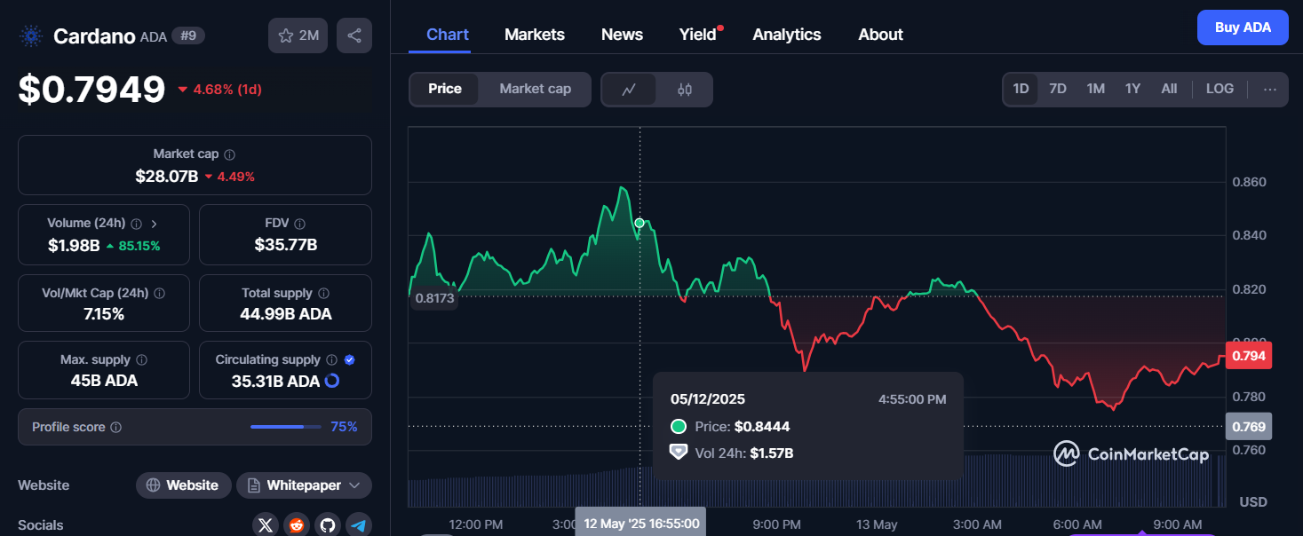Click Volume (24h) info icon
This screenshot has height=536, width=1303.
pos(136,224)
